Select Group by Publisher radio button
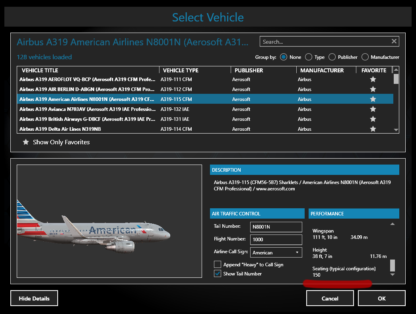The image size is (416, 314). (332, 57)
